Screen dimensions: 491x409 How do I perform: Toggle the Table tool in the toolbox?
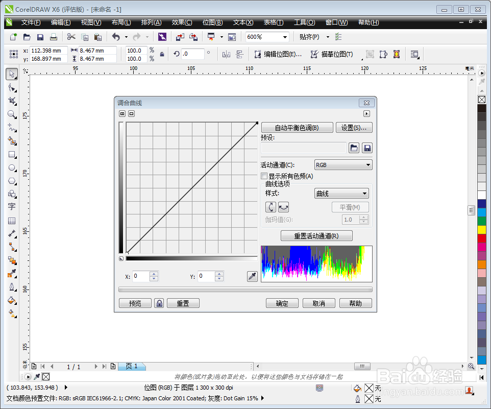click(x=12, y=220)
